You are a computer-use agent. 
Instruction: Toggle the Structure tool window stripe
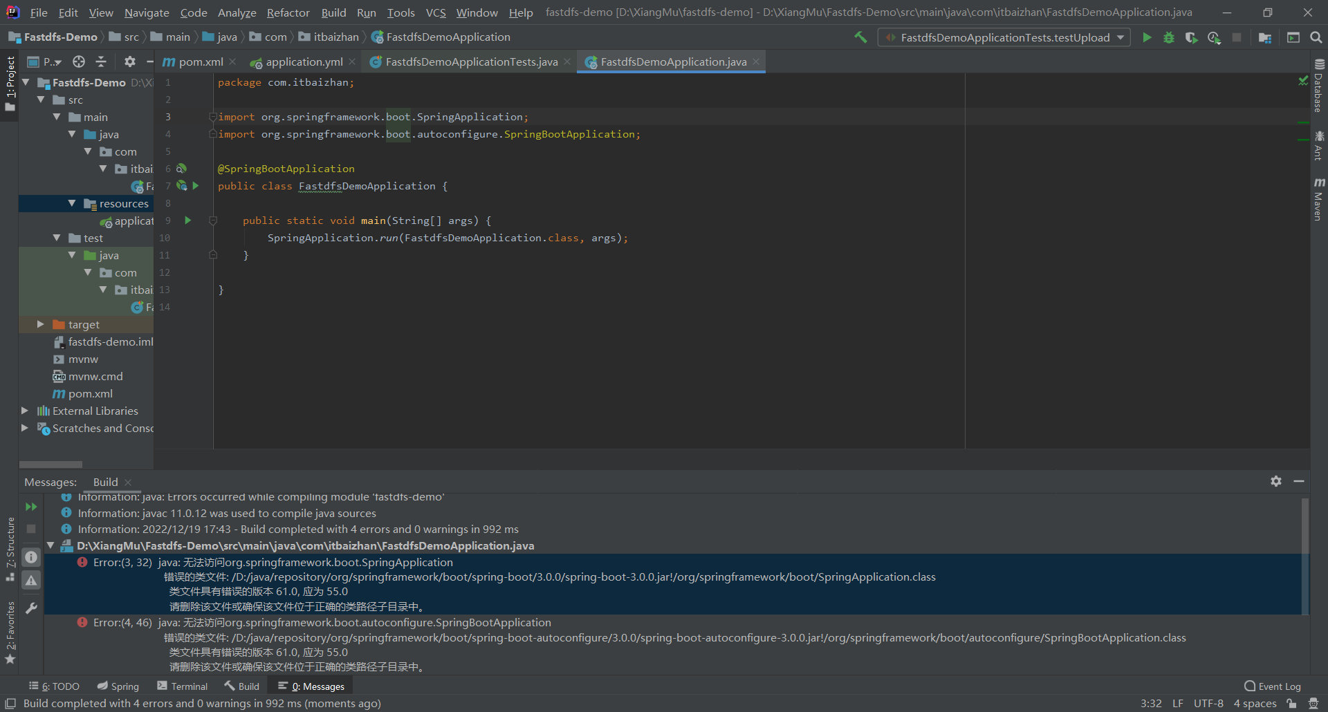point(10,549)
